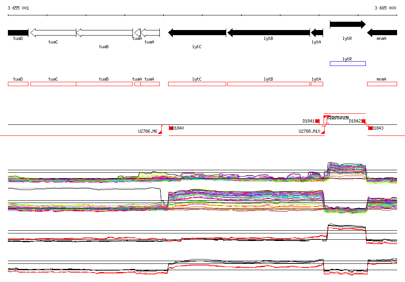
Task: Click the red square marker D1840
Action: (171, 128)
